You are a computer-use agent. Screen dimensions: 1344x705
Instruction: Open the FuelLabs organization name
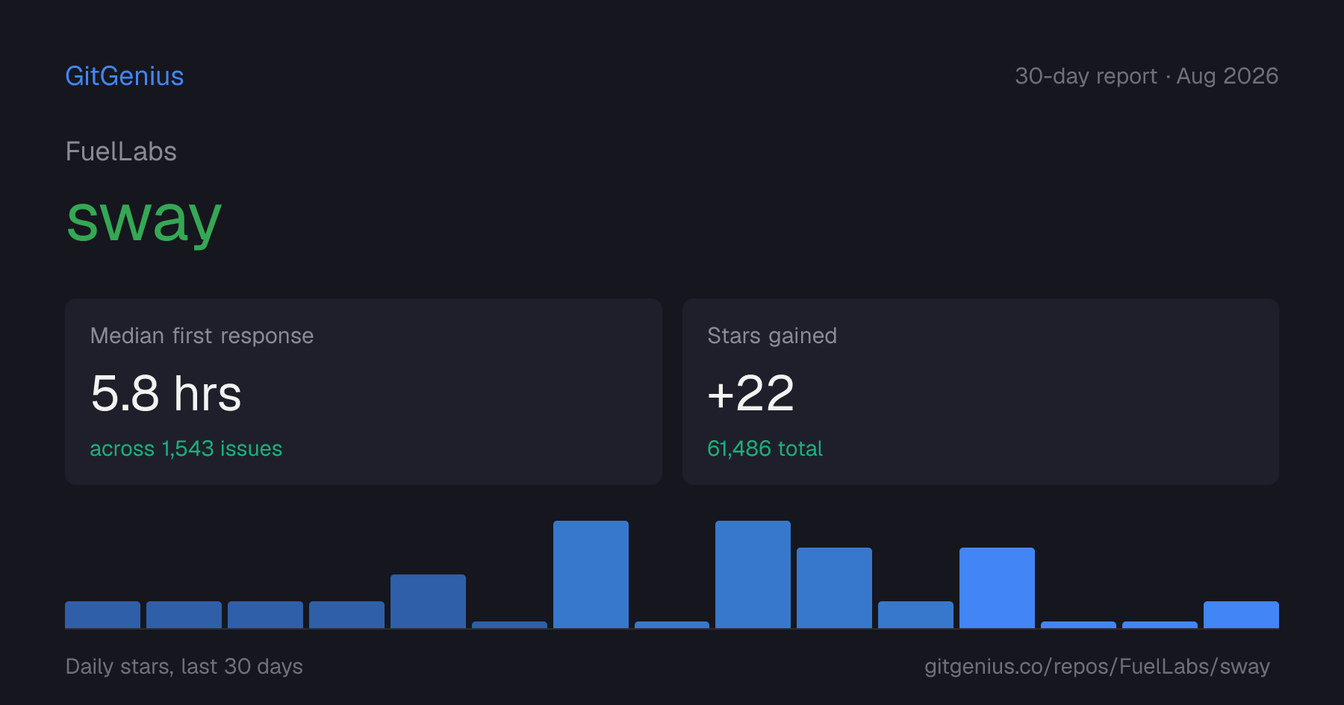tap(121, 151)
